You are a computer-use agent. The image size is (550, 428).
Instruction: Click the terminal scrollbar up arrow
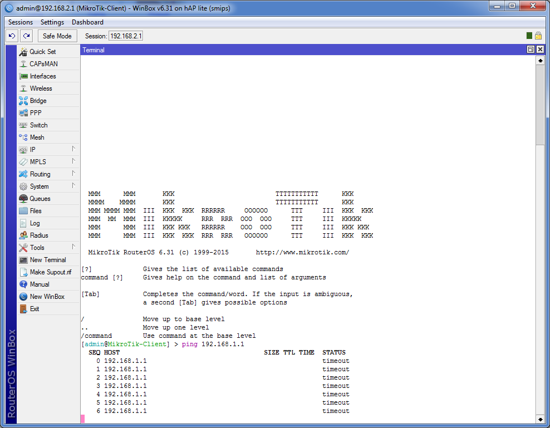[x=540, y=61]
